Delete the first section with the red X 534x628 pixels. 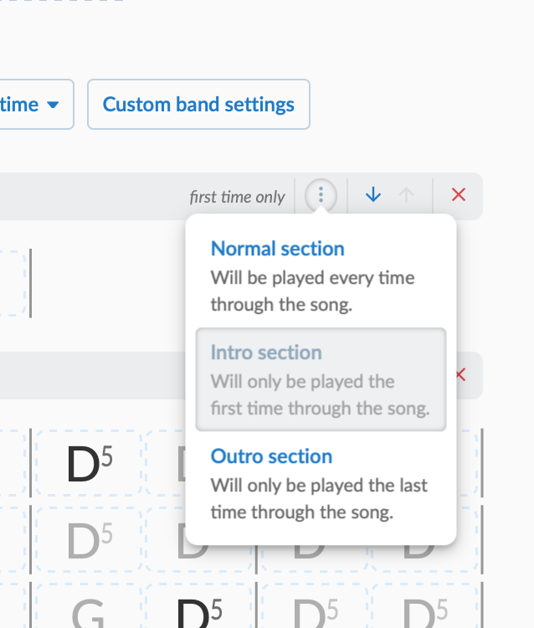(x=459, y=195)
